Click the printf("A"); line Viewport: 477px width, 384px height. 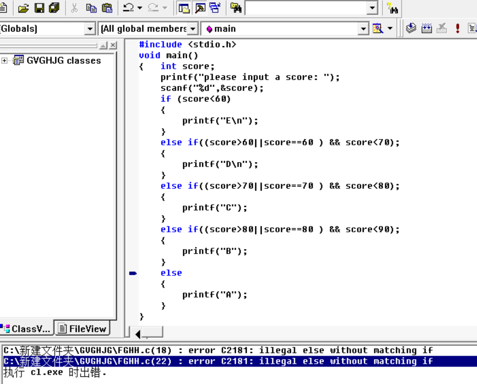[x=215, y=294]
